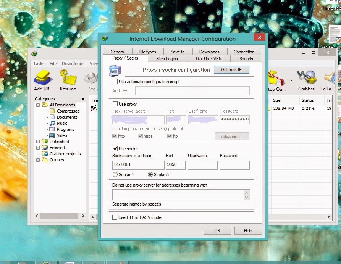Screen dimensions: 341x264
Task: Toggle the http protocol checkbox
Action: (115, 136)
